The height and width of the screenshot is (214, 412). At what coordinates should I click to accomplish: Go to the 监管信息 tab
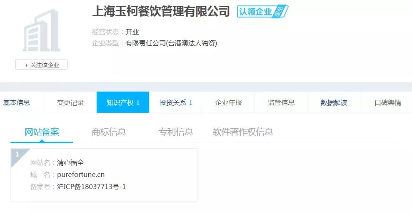point(281,102)
